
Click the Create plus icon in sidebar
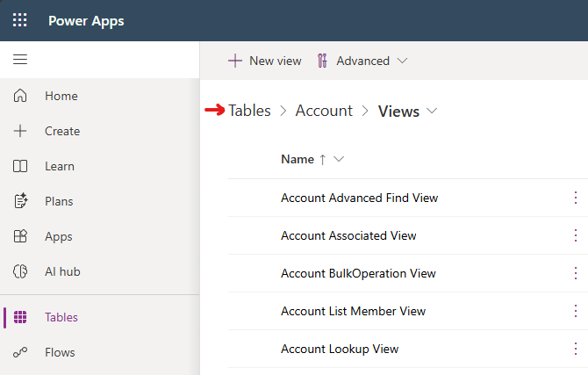tap(20, 131)
